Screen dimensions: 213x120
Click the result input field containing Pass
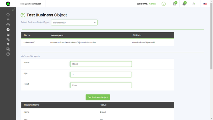101,85
